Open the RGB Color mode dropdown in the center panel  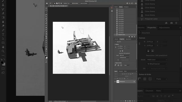tap(125, 56)
